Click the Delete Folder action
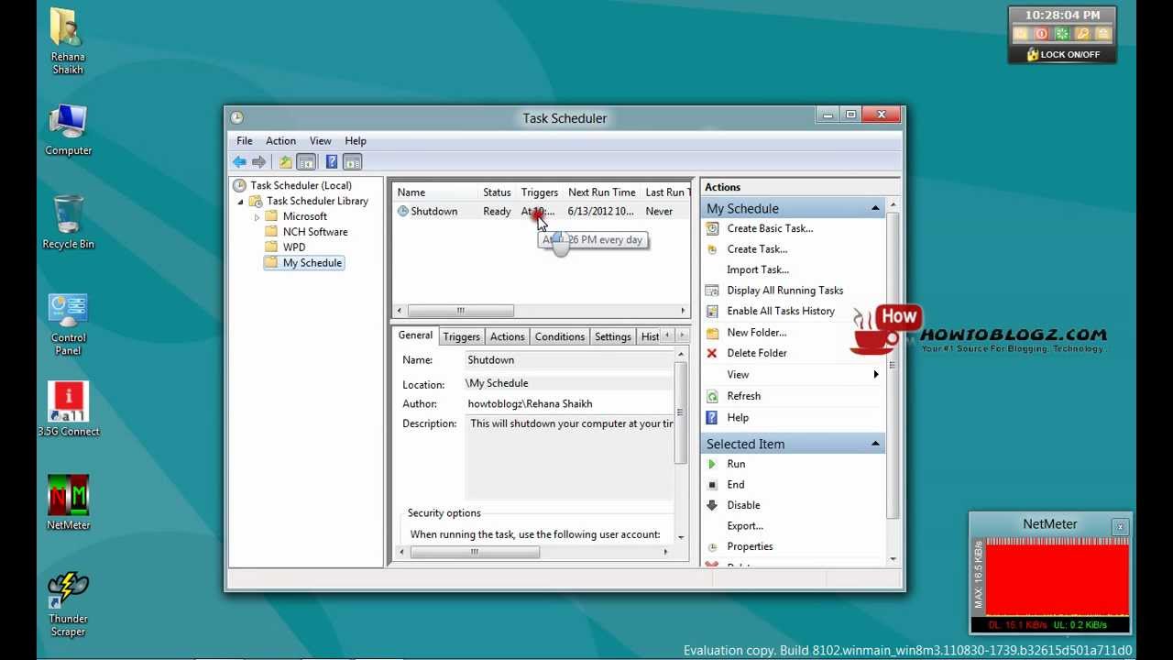The image size is (1173, 660). pos(756,353)
